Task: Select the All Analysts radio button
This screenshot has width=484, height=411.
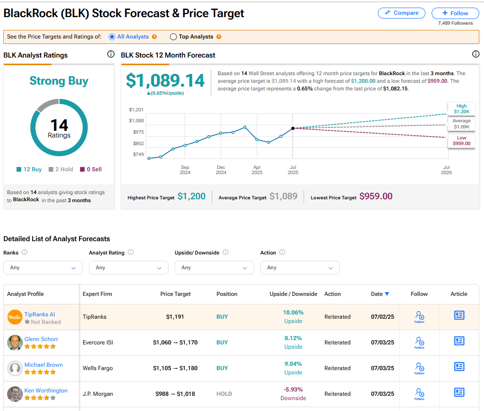Action: click(112, 37)
